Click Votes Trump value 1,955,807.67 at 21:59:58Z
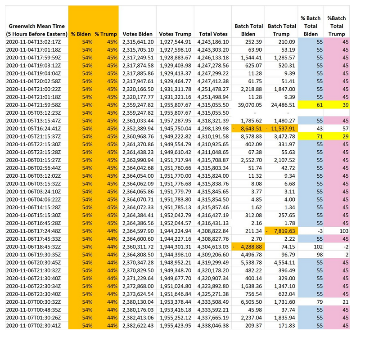365x337 pixels. [x=176, y=105]
